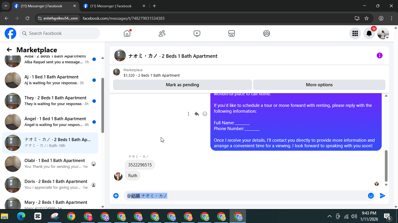Open the Marketplace storefront icon in top bar
The height and width of the screenshot is (223, 398).
coord(232,33)
